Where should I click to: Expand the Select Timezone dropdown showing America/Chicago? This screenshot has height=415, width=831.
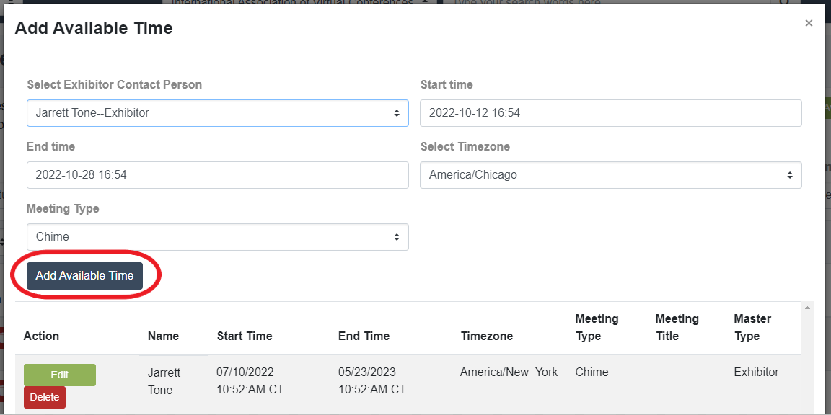pos(610,174)
